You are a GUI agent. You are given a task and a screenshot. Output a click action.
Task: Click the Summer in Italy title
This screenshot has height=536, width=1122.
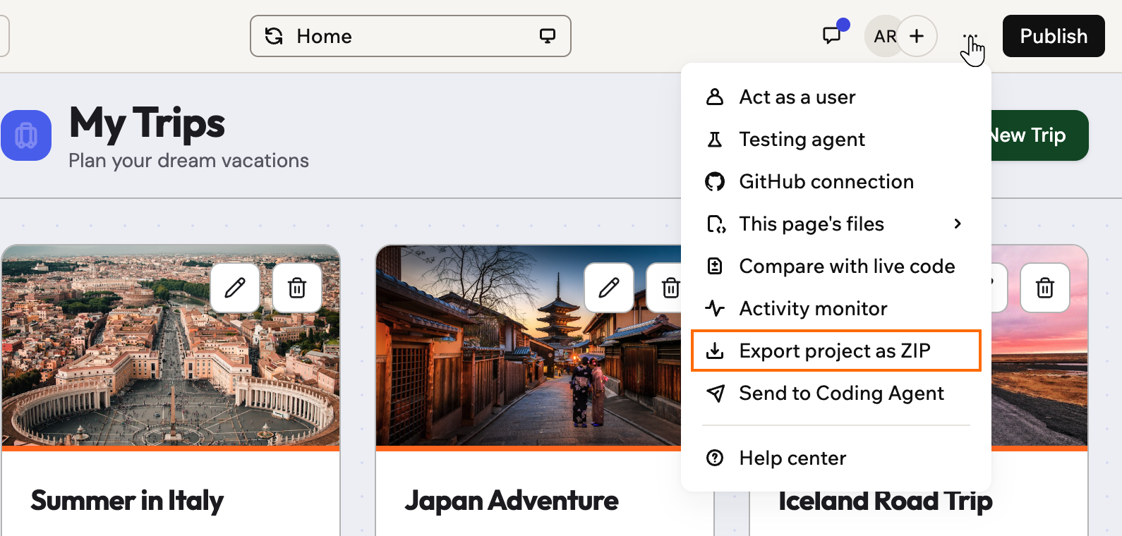127,501
